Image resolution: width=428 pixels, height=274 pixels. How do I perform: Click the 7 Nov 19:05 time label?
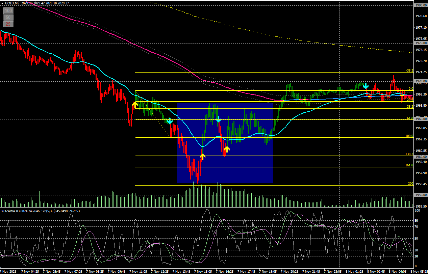268,271
